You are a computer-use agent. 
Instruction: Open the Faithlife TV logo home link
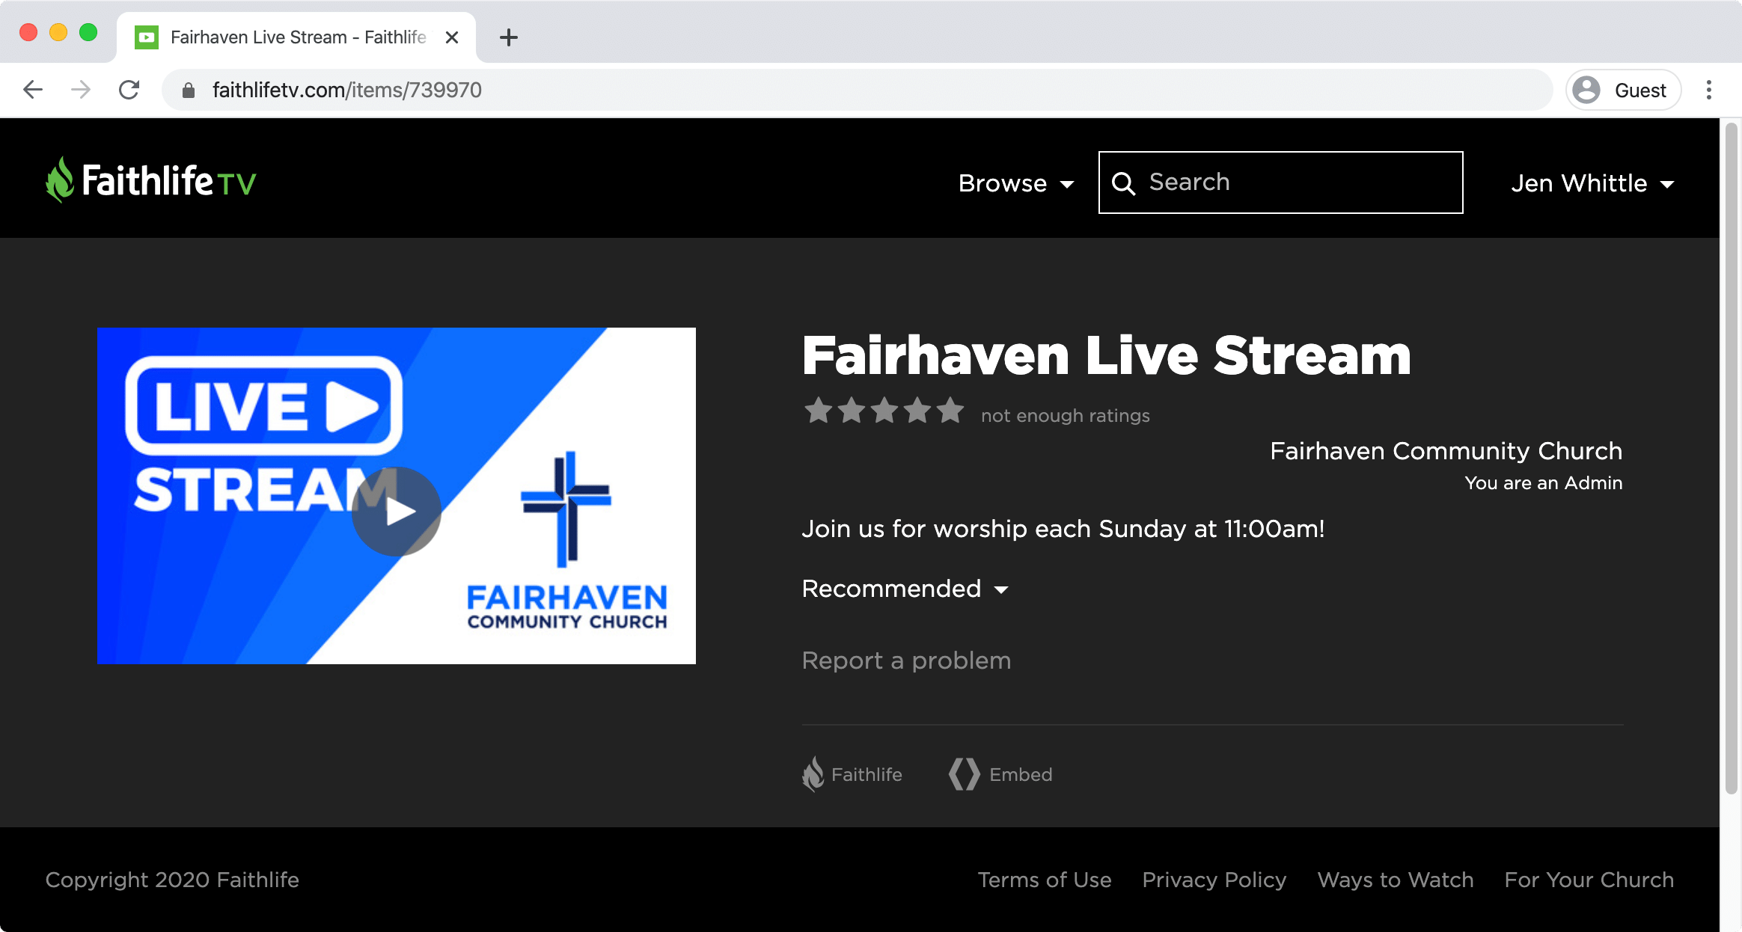[150, 180]
